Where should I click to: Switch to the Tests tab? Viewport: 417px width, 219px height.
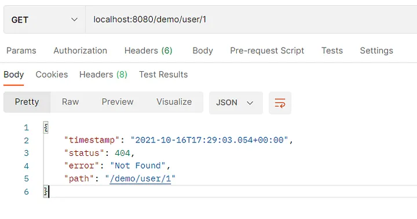[332, 50]
